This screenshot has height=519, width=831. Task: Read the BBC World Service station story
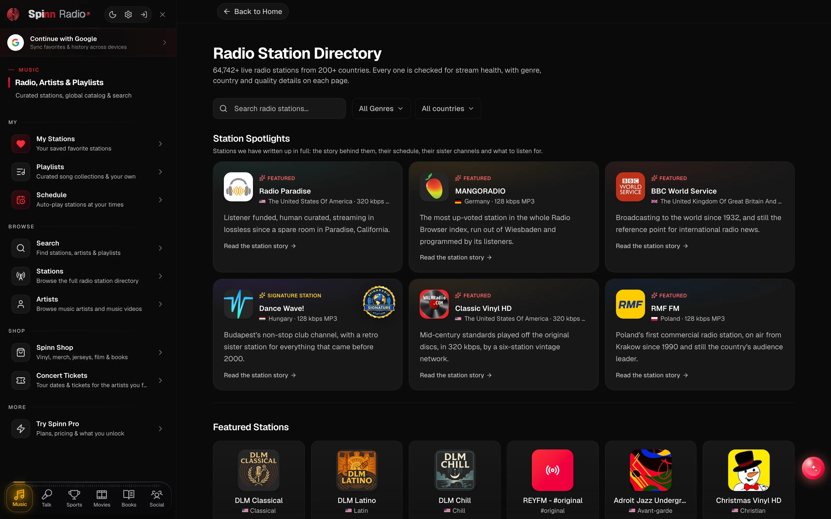(x=652, y=246)
